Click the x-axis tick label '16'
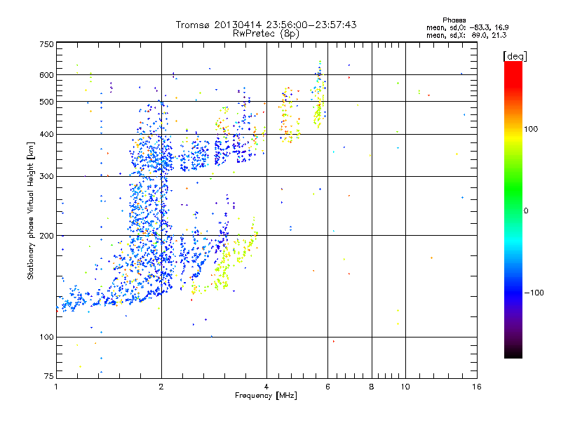The height and width of the screenshot is (421, 561). (477, 387)
